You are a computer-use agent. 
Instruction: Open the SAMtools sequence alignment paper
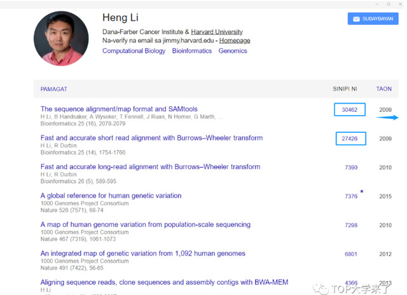click(x=119, y=109)
